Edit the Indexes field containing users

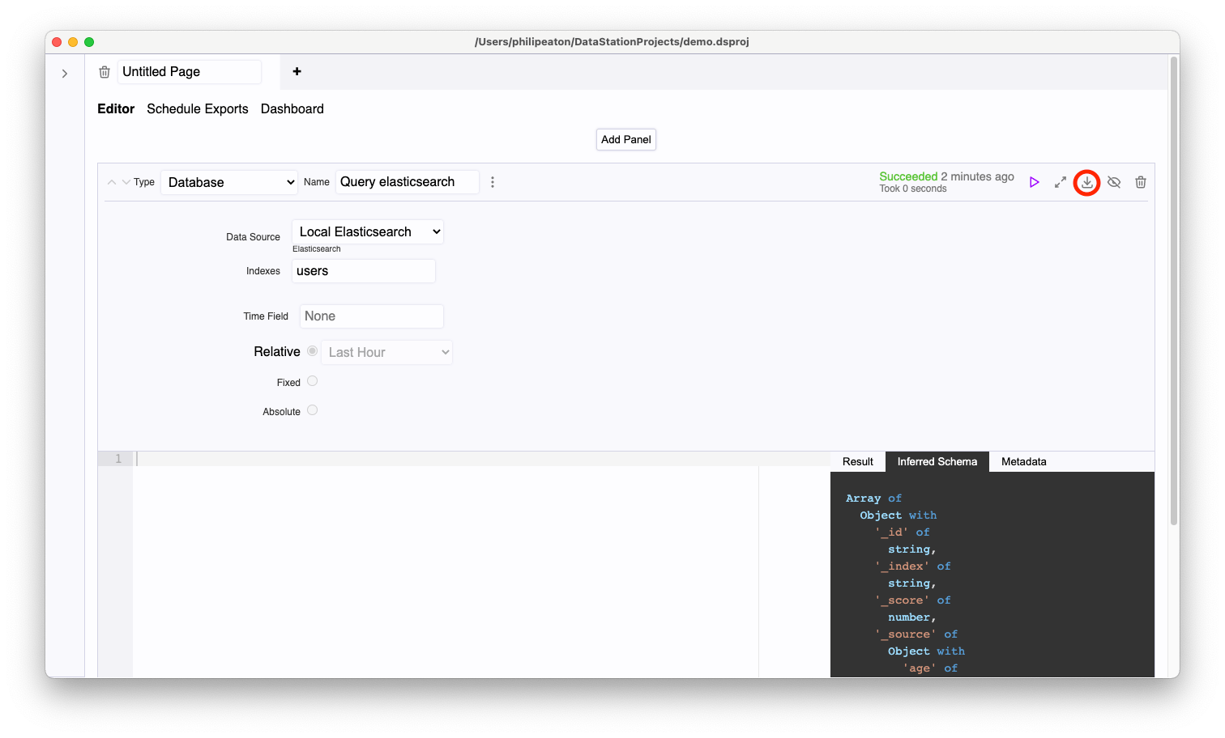363,270
